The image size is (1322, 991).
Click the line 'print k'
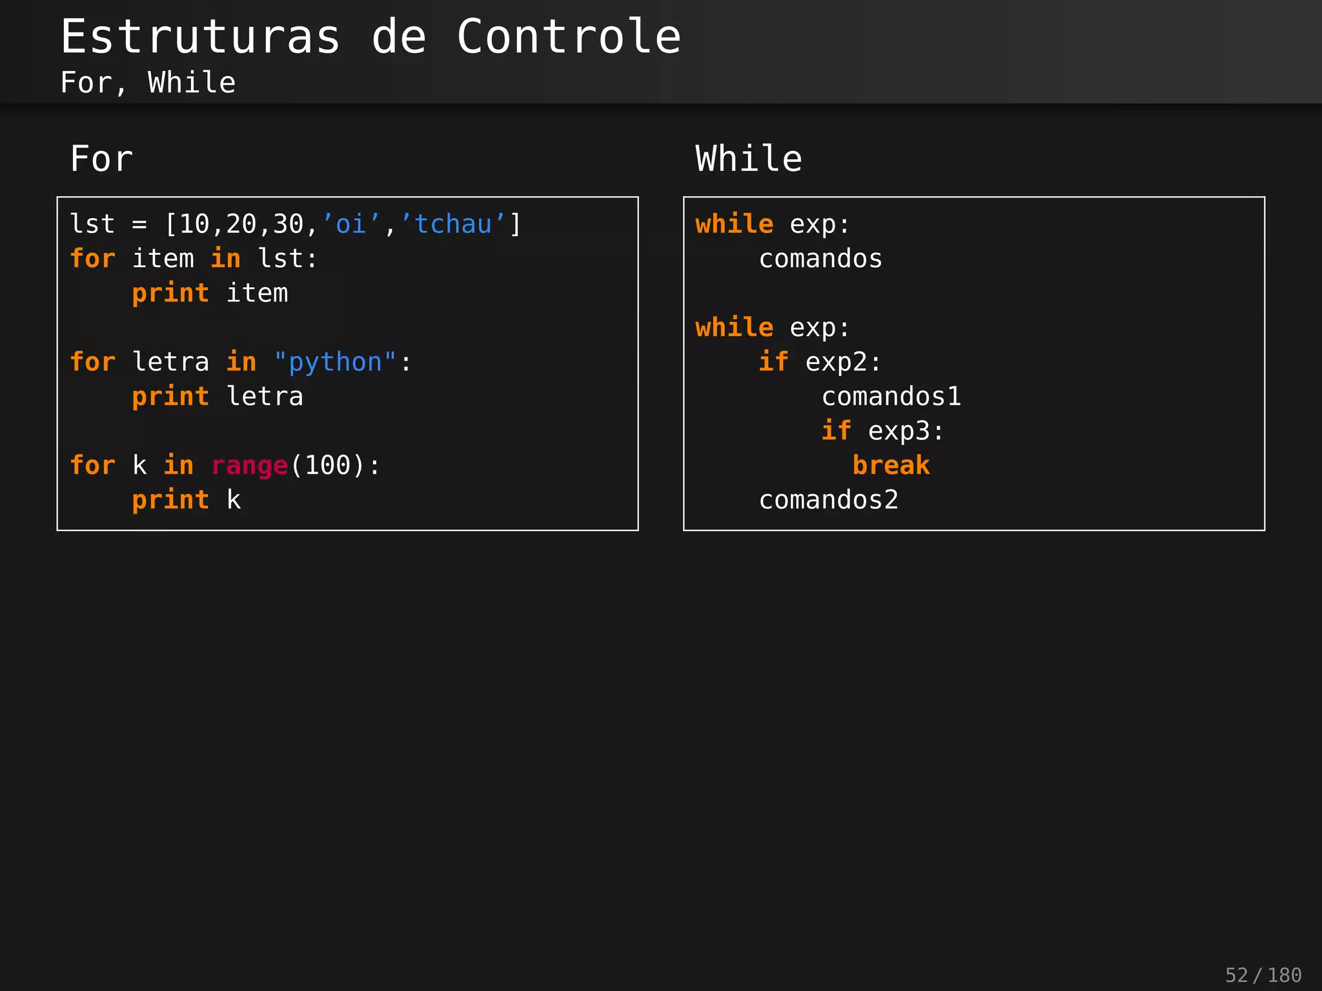click(x=187, y=499)
